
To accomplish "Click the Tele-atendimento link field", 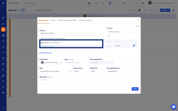I will 101,63.
